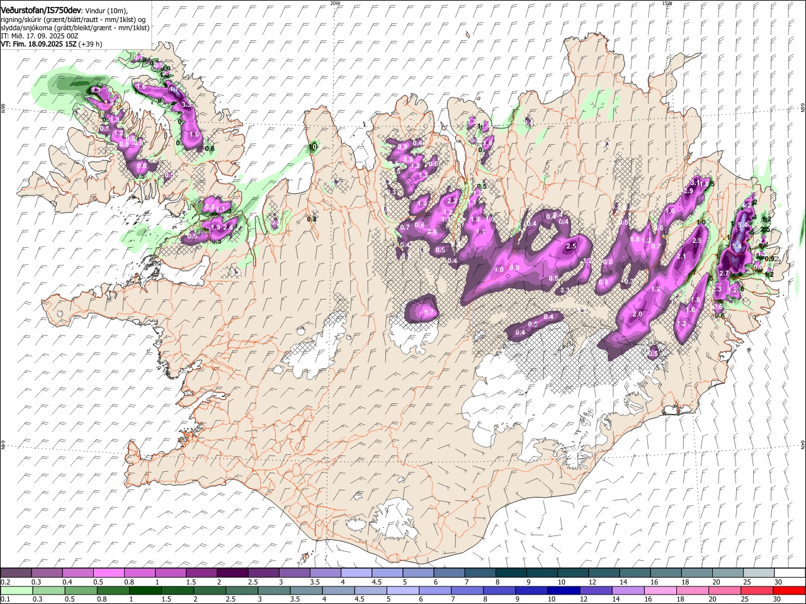Choose the lower-row swatch labeled 2.5
806x604 pixels.
[x=241, y=590]
